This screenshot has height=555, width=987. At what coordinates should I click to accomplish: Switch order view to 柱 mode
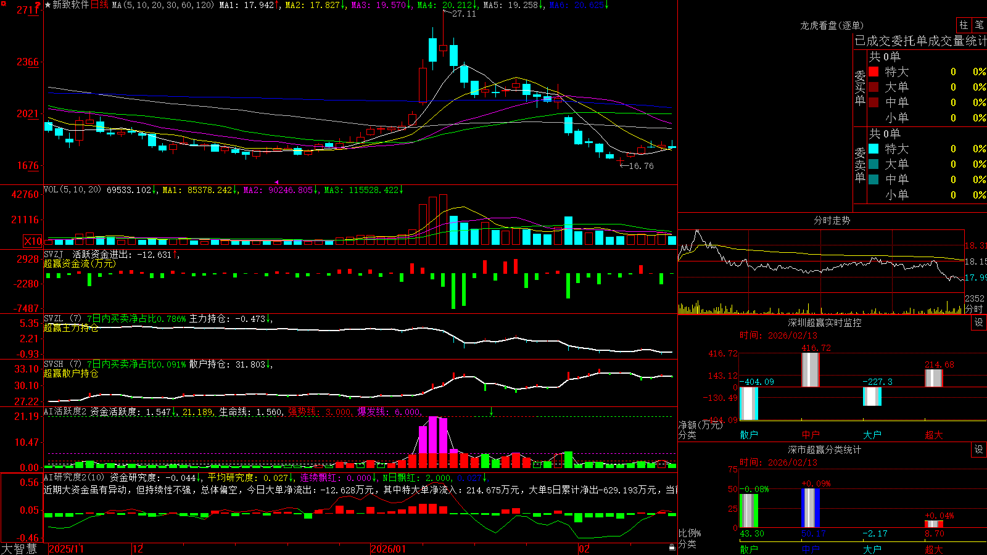(964, 25)
